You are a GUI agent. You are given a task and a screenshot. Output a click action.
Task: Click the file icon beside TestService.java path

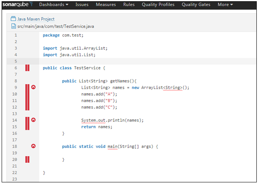(x=13, y=26)
